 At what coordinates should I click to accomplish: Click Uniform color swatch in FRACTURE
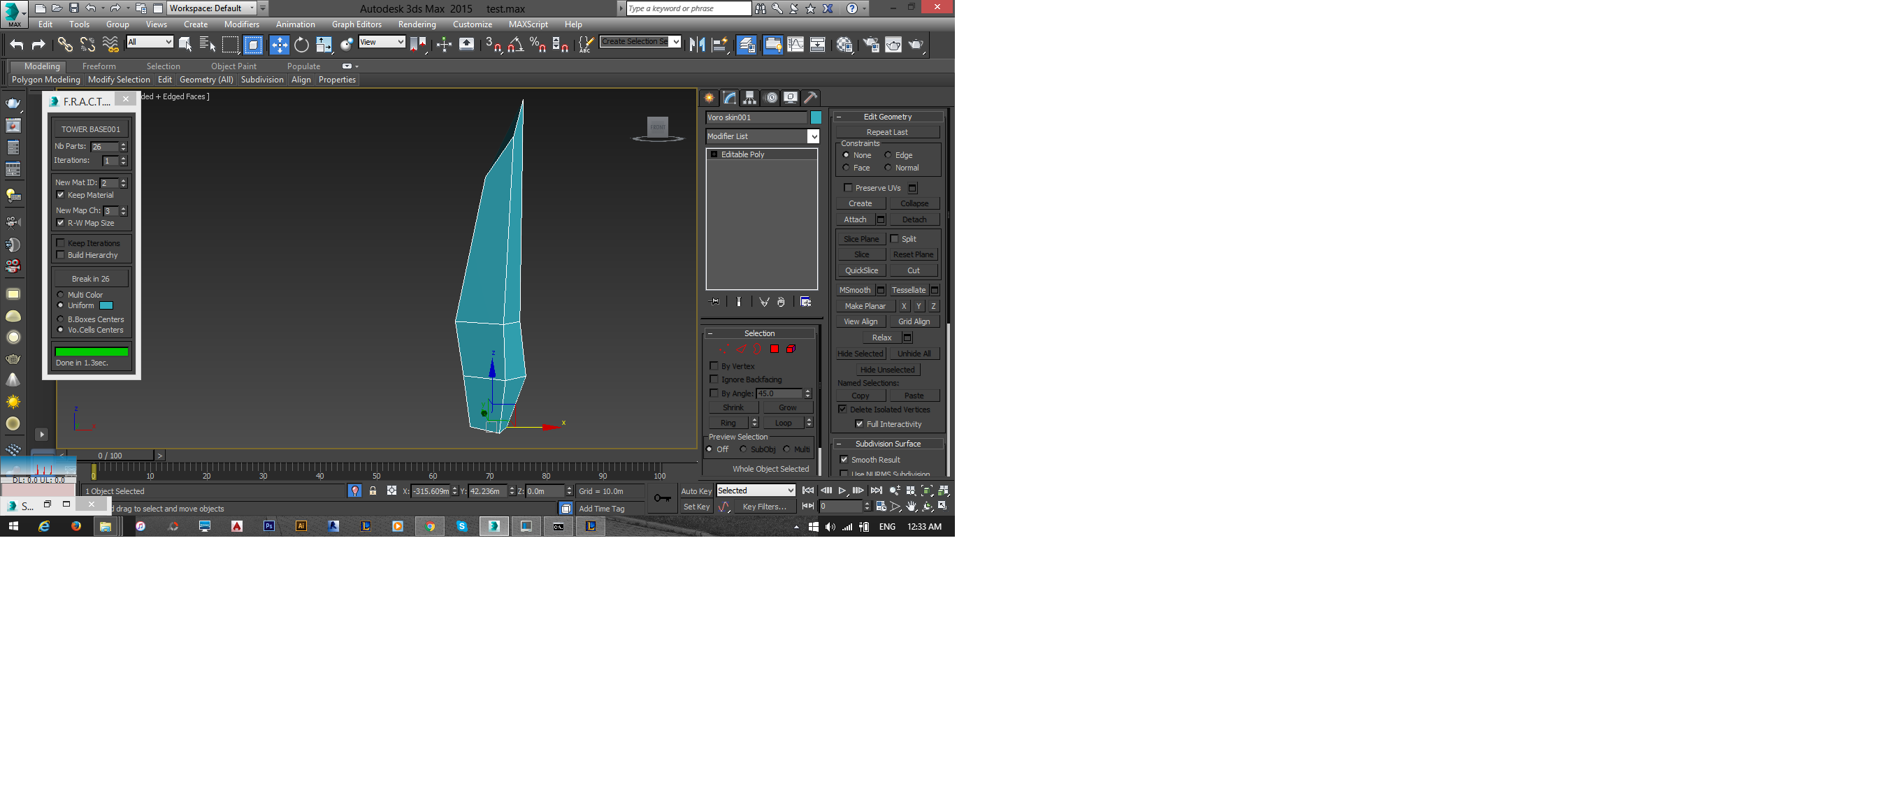click(106, 305)
